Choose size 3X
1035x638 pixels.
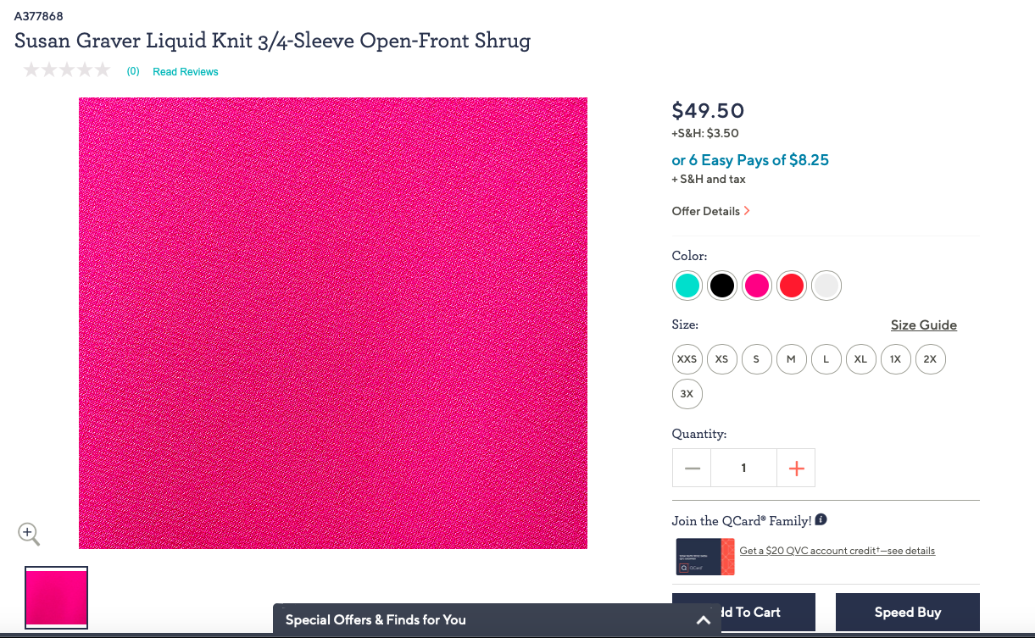coord(687,394)
